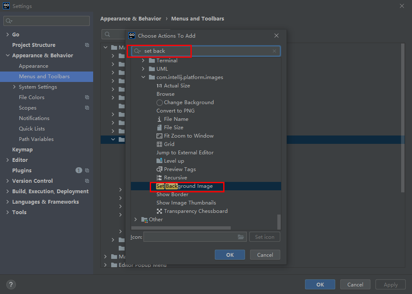Click the horizontal scrollbar in actions list
Screen dimensions: 412x294
[181, 228]
